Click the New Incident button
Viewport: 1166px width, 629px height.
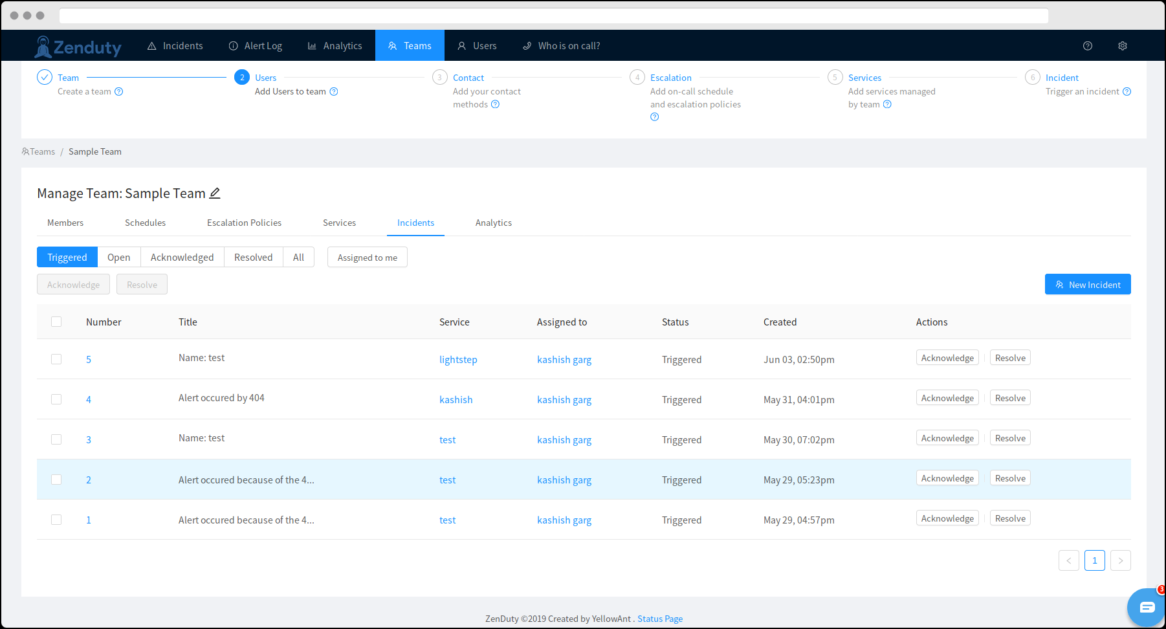point(1087,285)
